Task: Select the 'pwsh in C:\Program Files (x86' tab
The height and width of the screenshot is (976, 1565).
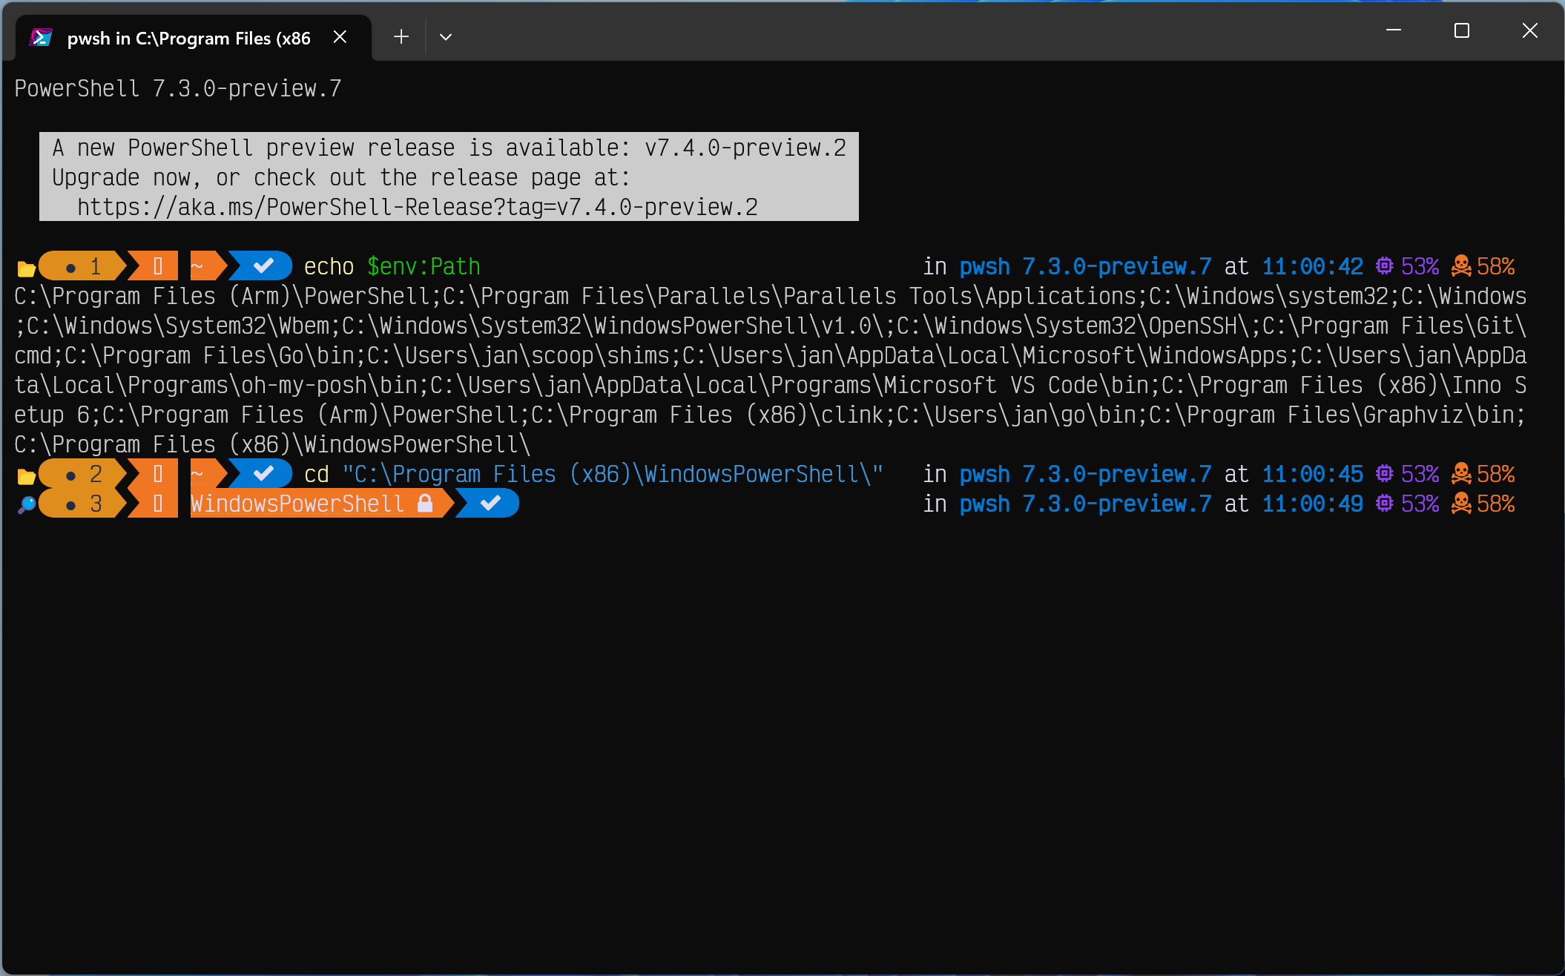Action: pos(189,37)
